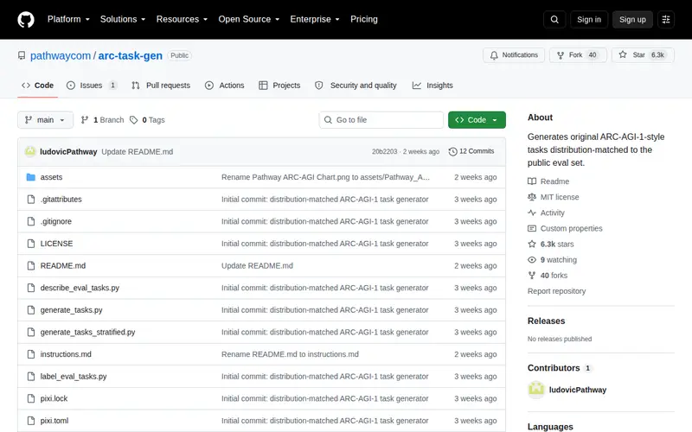Click the star icon beside 6.3k stars

pyautogui.click(x=532, y=245)
